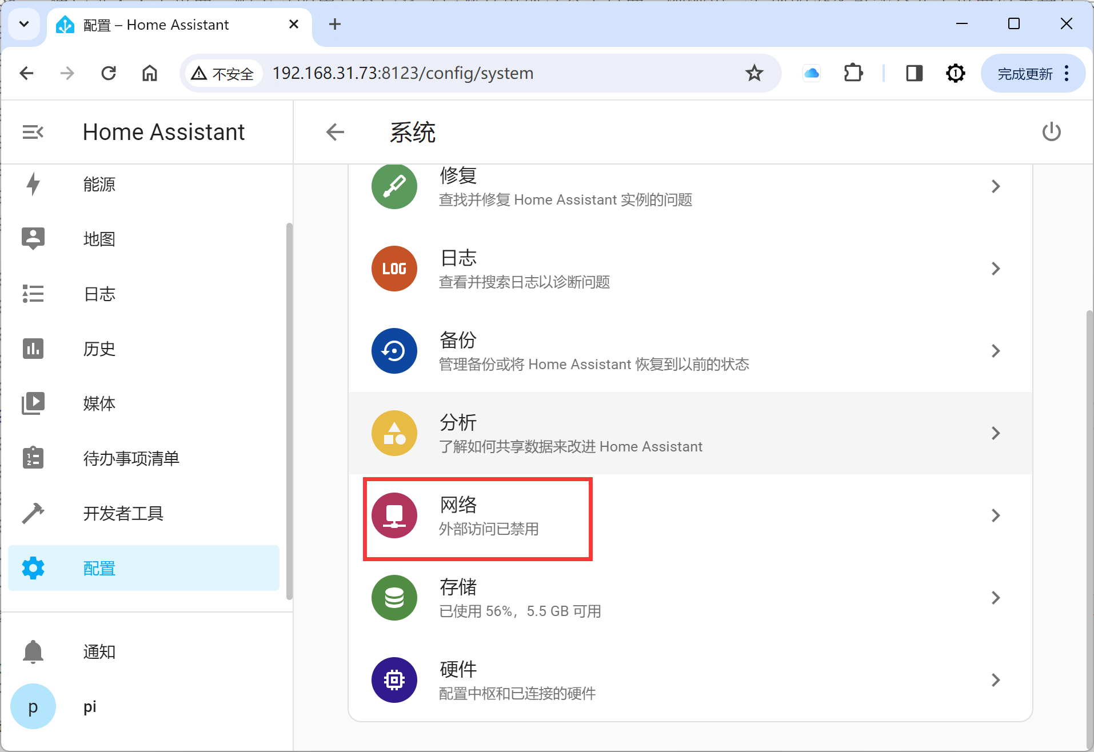The width and height of the screenshot is (1094, 752).
Task: Expand 日志 row chevron
Action: click(996, 269)
